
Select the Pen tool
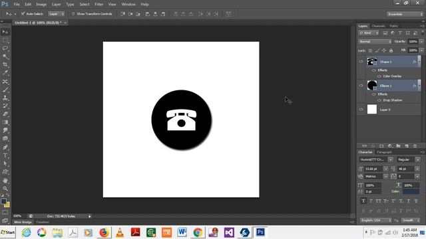pos(5,147)
